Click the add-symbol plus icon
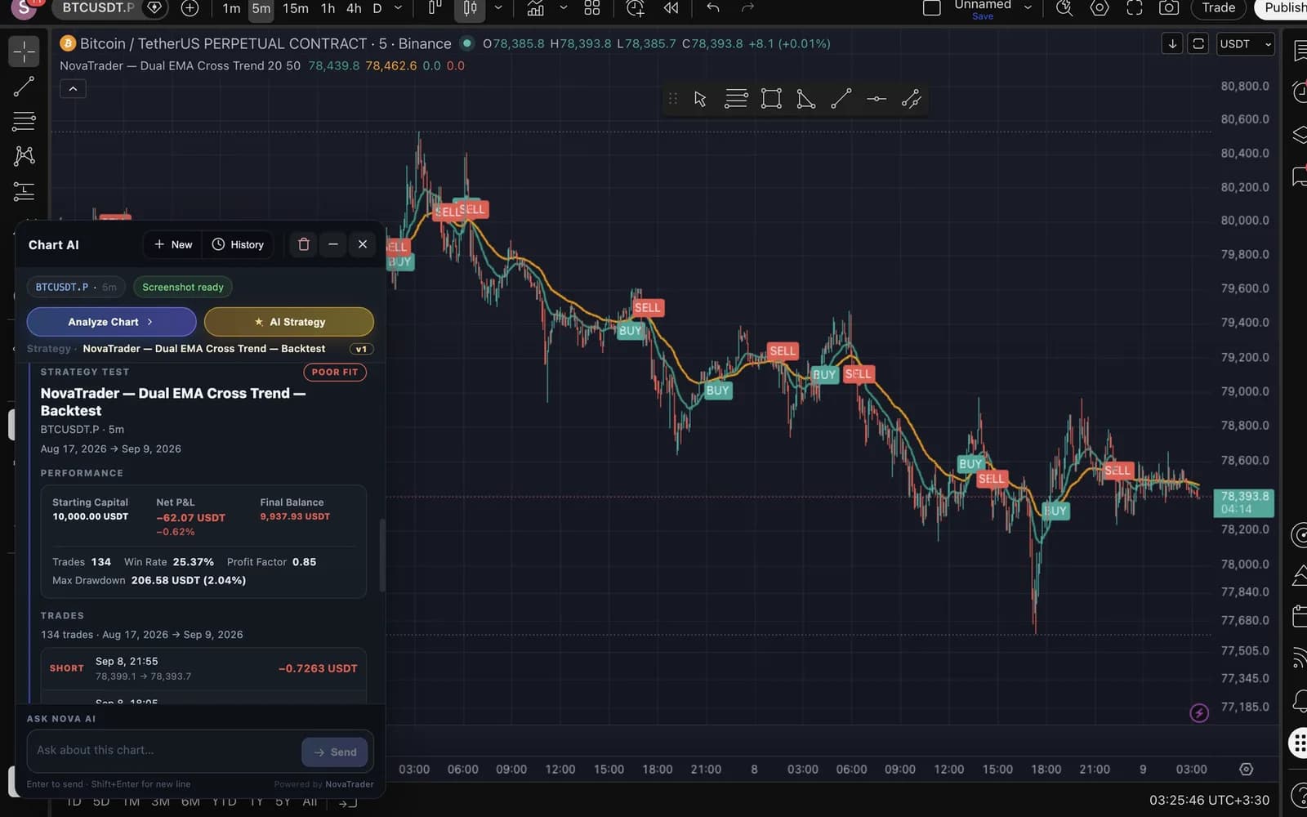The height and width of the screenshot is (817, 1307). (x=190, y=8)
